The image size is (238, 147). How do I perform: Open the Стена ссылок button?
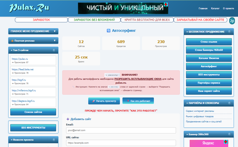point(209,42)
